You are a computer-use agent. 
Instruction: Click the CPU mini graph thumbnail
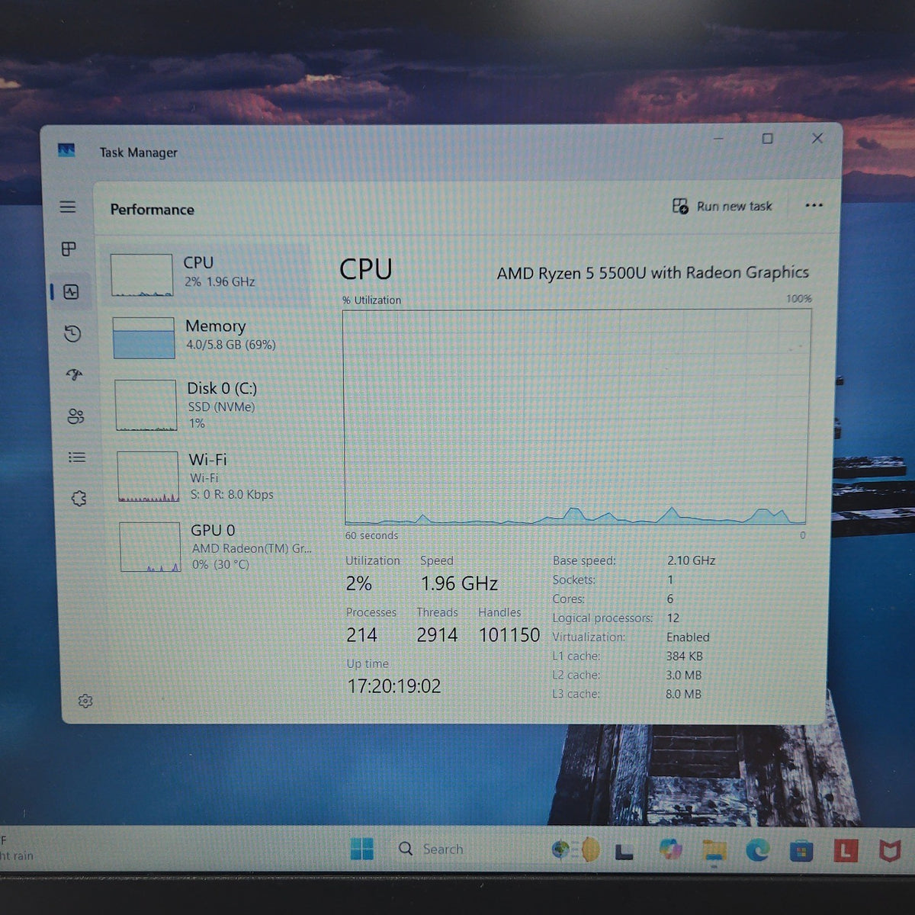[142, 275]
